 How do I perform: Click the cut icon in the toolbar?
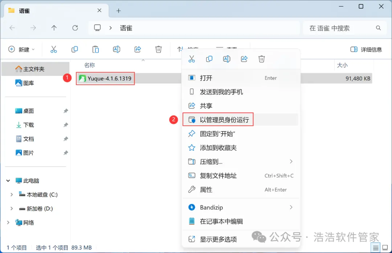(x=53, y=49)
